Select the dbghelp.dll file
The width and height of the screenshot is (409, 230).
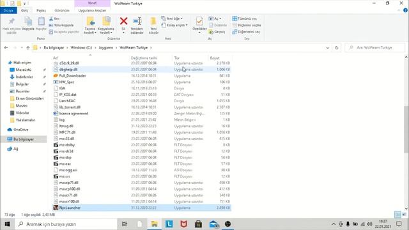[x=142, y=70]
